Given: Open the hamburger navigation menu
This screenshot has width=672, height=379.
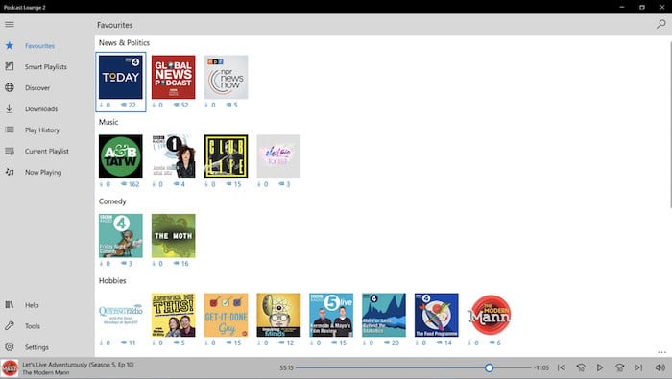Looking at the screenshot, I should [10, 24].
